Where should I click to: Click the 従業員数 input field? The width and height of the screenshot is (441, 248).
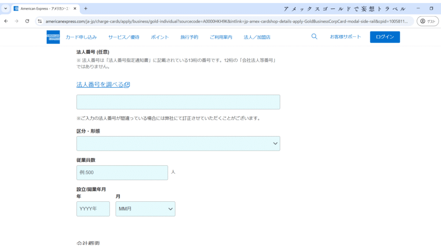click(x=122, y=172)
